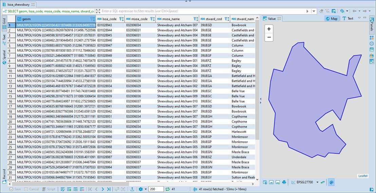Image resolution: width=376 pixels, height=193 pixels.
Task: Select the lsoa_shewsbury editor tab
Action: coord(18,4)
